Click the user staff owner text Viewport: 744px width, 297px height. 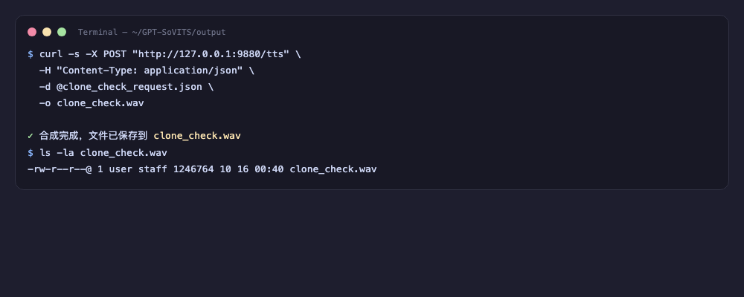[x=138, y=169]
